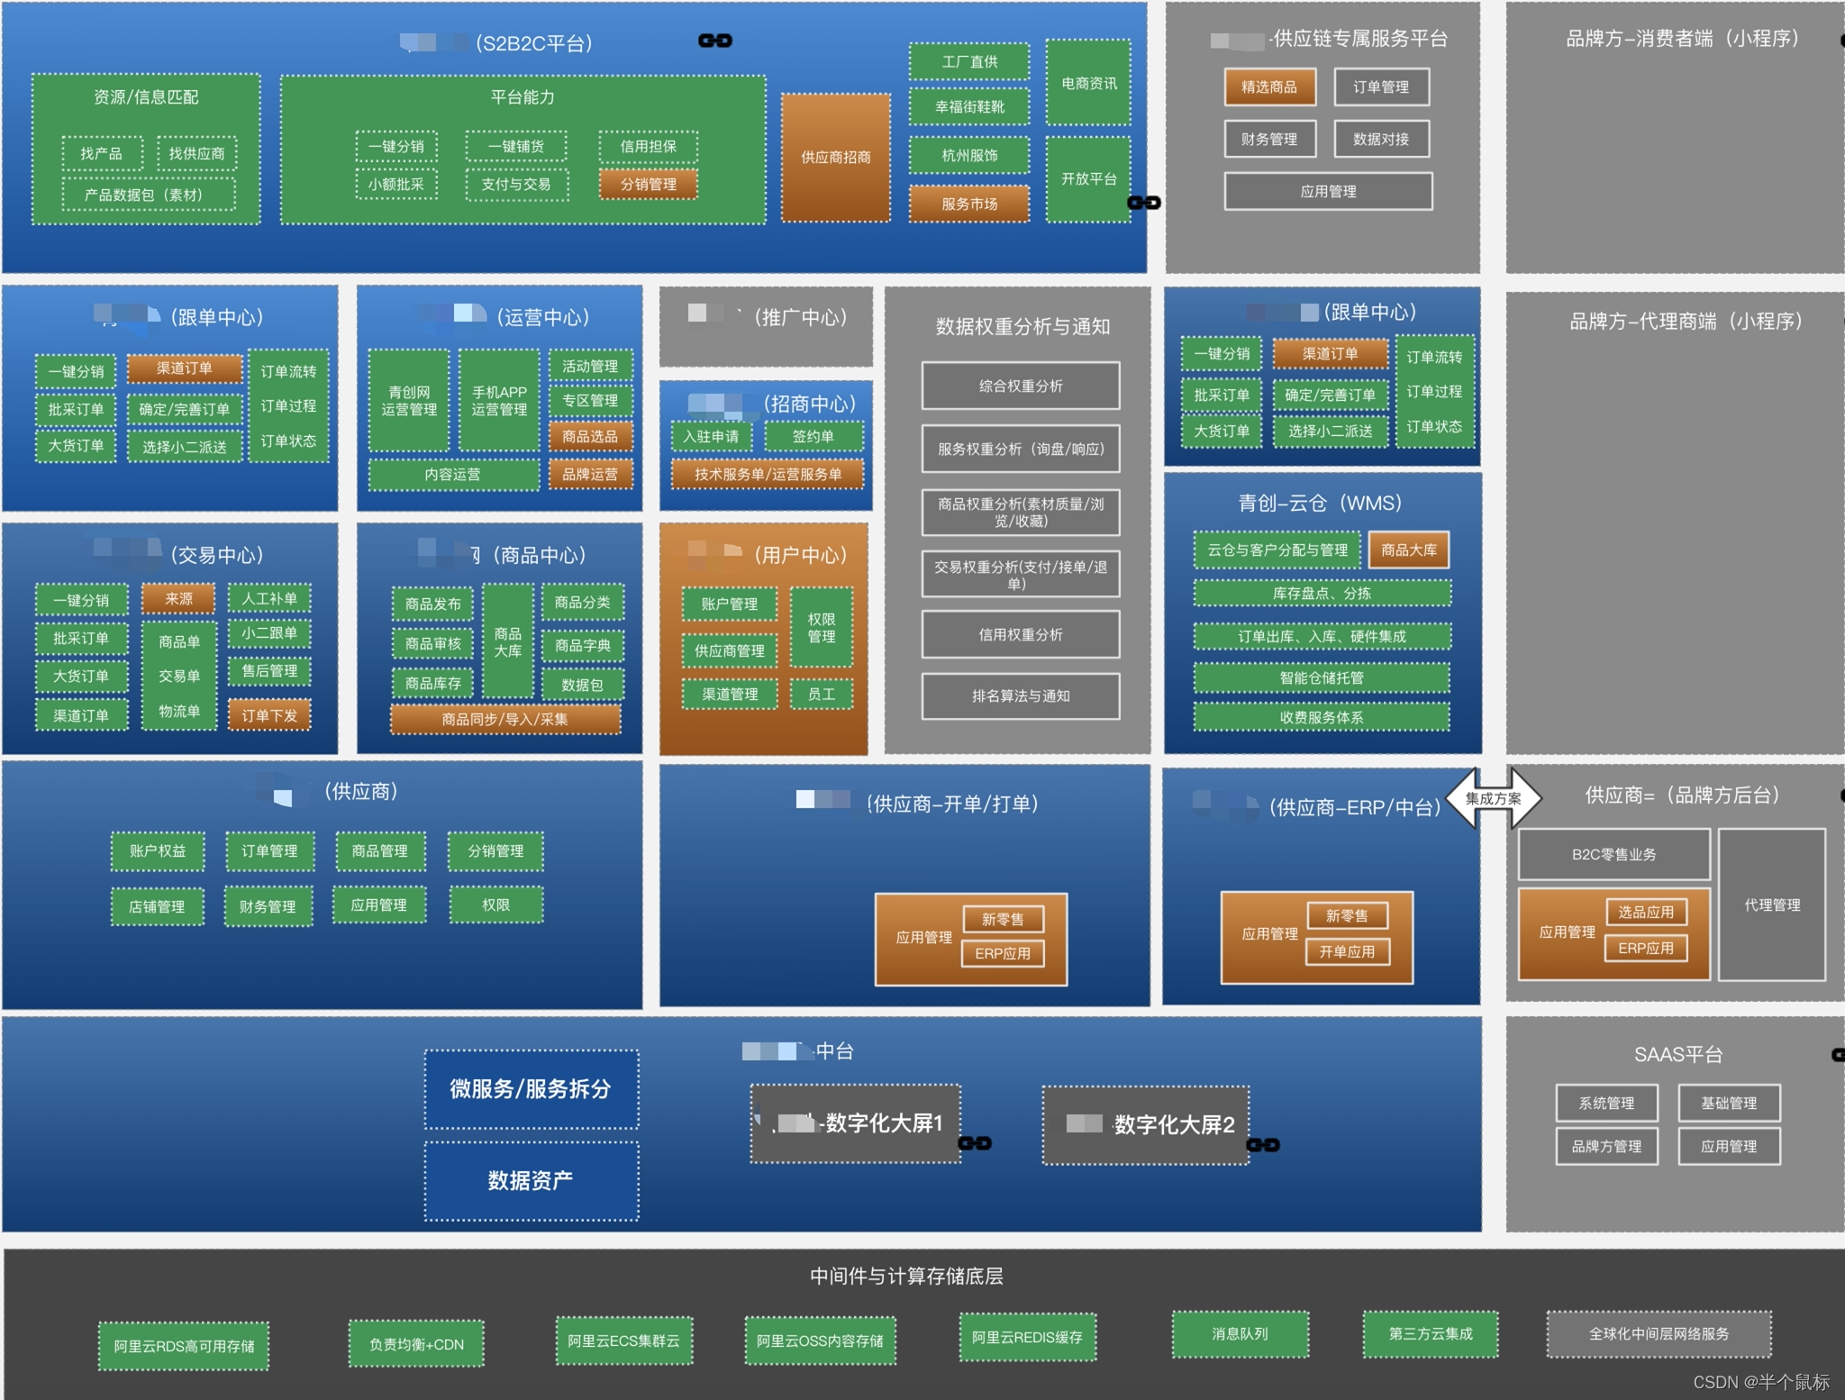This screenshot has height=1400, width=1845.
Task: Select 技术服务单/运营服务单 box
Action: pyautogui.click(x=767, y=474)
